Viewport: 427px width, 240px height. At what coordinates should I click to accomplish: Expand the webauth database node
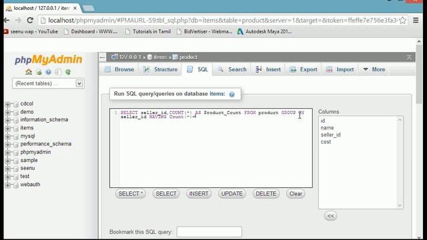point(7,185)
